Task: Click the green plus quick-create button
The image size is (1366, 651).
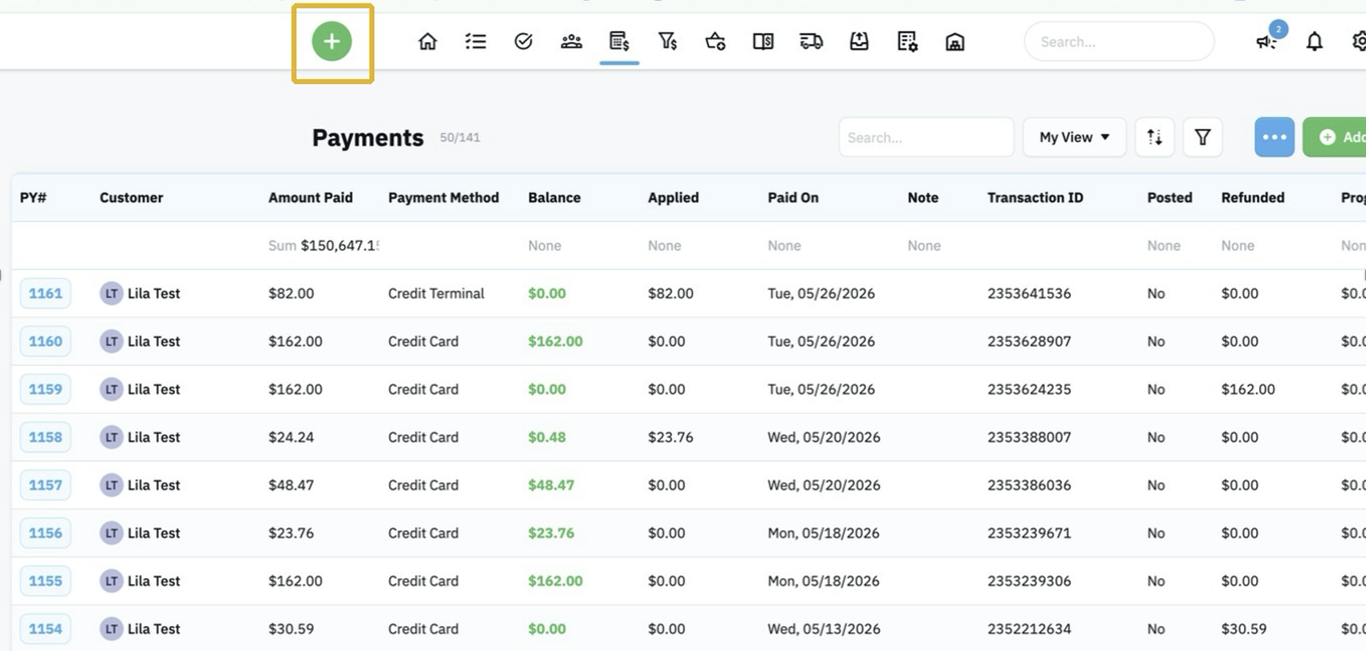Action: [x=332, y=41]
